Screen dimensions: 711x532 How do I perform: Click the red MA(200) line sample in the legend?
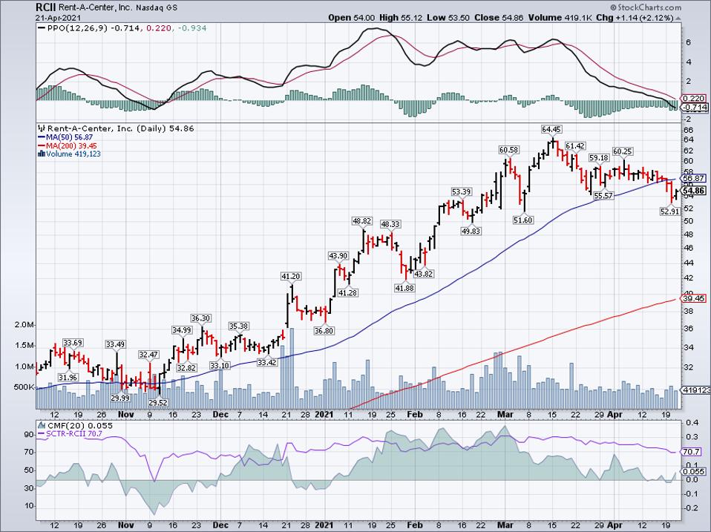click(x=42, y=146)
